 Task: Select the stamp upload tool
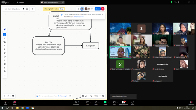[x=5, y=68]
